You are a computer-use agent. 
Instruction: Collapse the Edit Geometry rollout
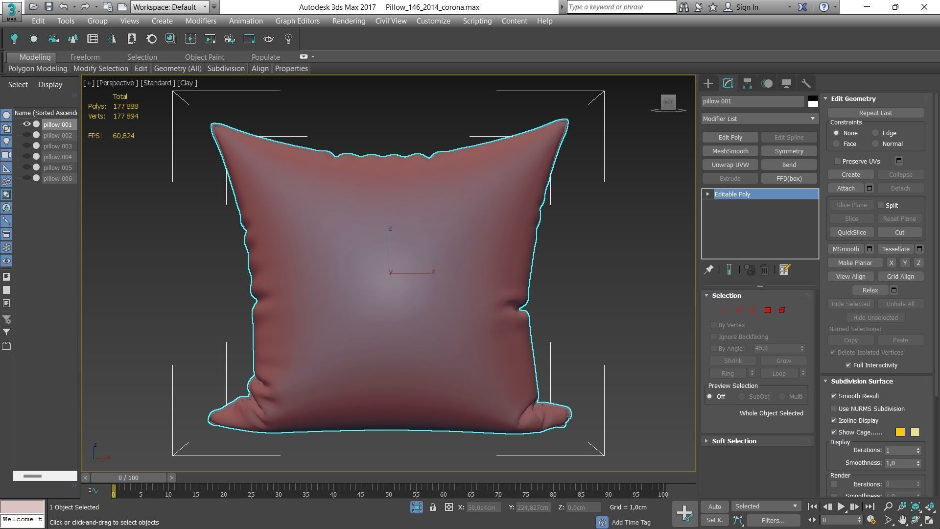click(825, 99)
